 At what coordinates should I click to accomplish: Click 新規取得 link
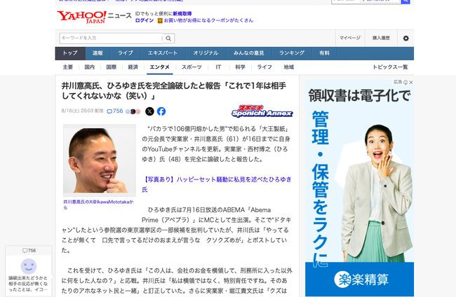(182, 13)
